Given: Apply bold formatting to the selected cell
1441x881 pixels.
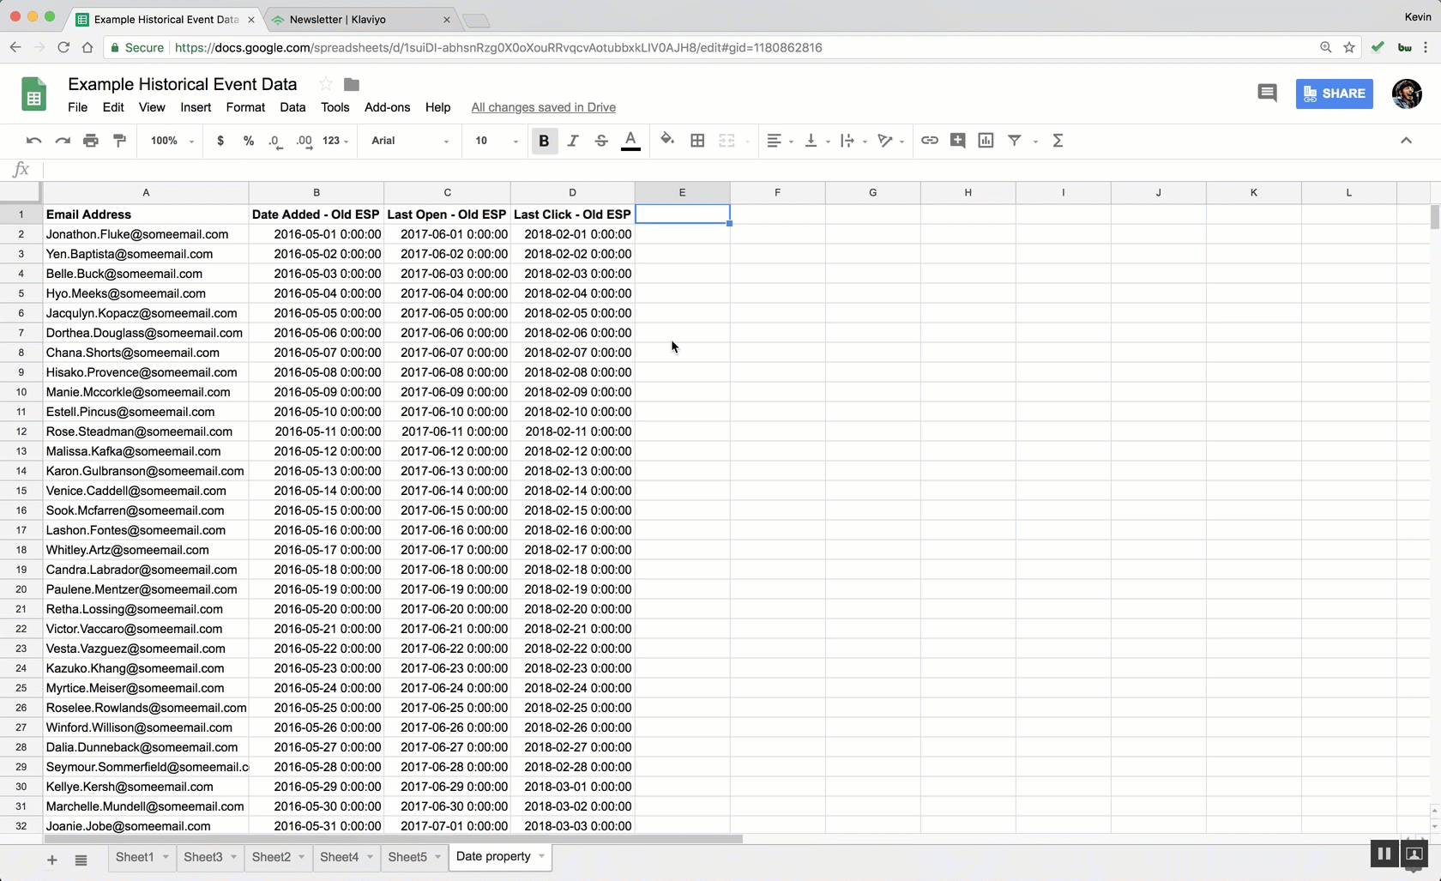Looking at the screenshot, I should pyautogui.click(x=544, y=140).
